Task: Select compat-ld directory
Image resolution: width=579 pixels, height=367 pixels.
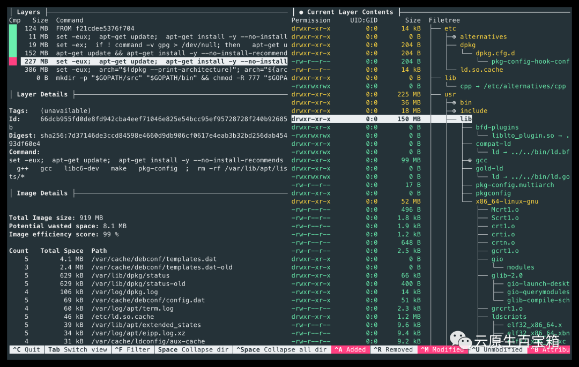Action: coord(493,144)
